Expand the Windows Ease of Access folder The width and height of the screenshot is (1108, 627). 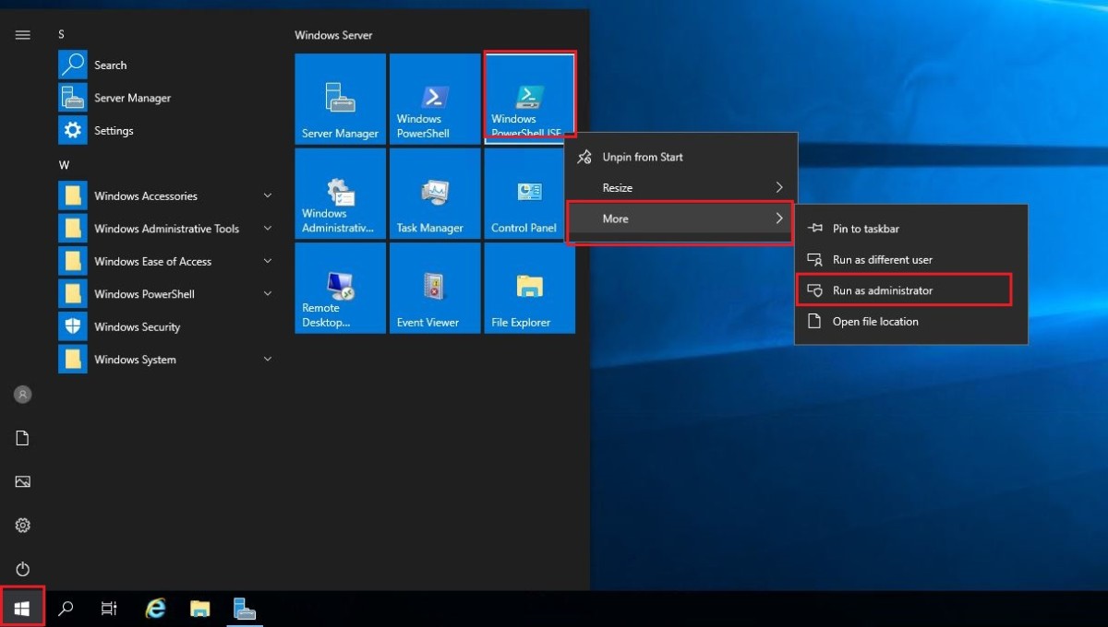pos(166,261)
